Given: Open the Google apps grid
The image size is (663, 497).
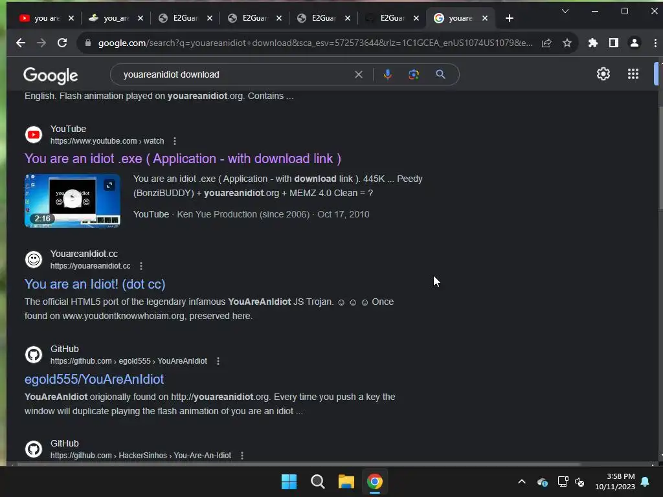Looking at the screenshot, I should pyautogui.click(x=633, y=74).
